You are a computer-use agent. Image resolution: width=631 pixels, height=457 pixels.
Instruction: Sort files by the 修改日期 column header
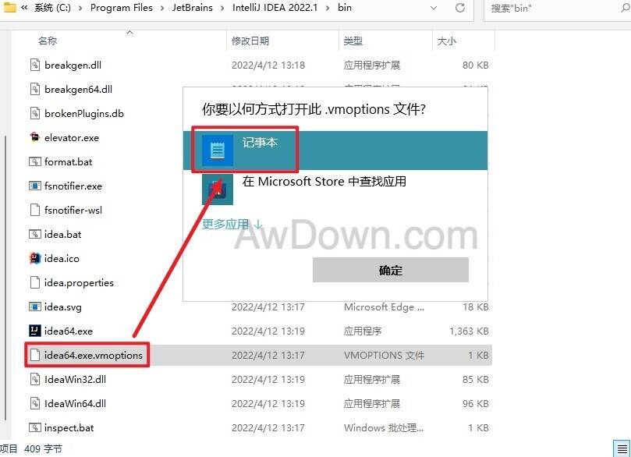(x=250, y=41)
